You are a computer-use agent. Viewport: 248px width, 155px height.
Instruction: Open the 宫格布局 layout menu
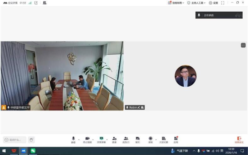coord(176,3)
